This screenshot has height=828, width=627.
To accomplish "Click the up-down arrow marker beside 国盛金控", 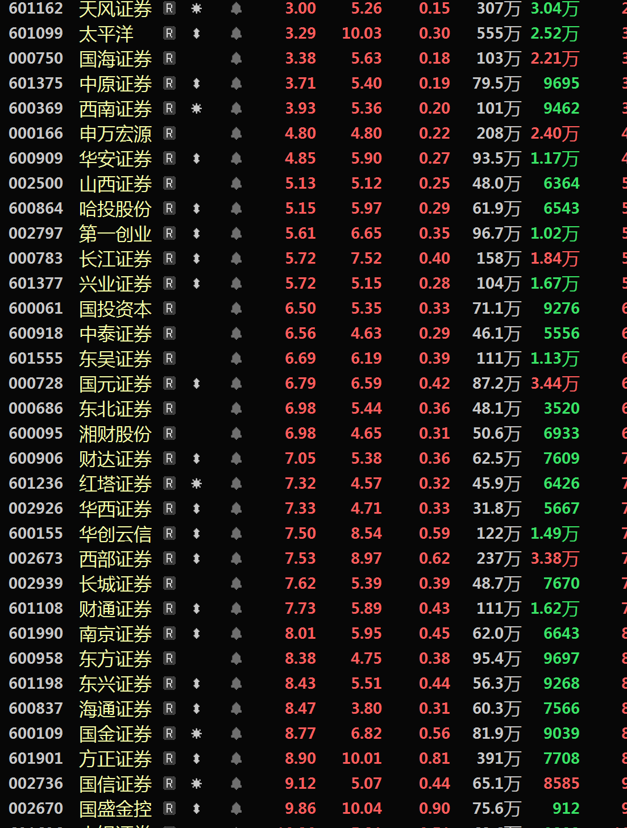I will 197,809.
